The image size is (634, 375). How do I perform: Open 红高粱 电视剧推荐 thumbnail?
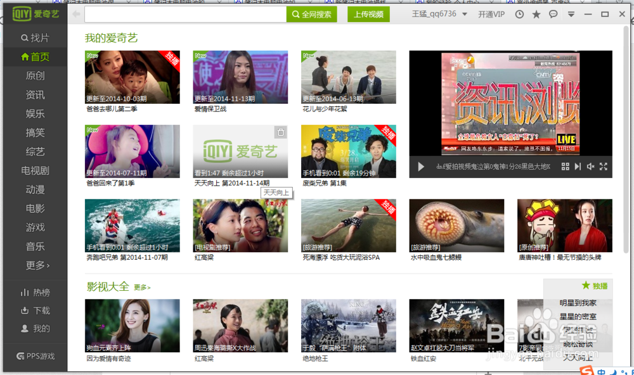tap(240, 226)
